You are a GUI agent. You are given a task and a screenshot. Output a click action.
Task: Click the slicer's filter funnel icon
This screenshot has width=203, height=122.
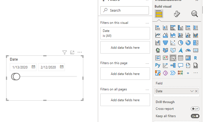pos(65,52)
